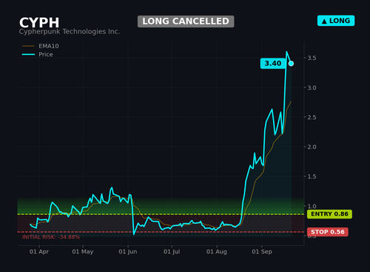This screenshot has height=272, width=370.
Task: Click the 1.5 price axis label
Action: click(312, 176)
